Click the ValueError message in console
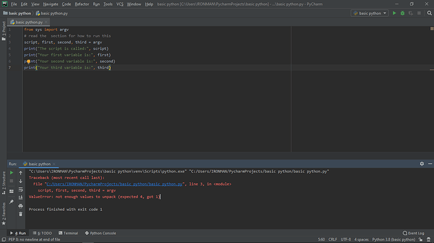 tap(94, 197)
